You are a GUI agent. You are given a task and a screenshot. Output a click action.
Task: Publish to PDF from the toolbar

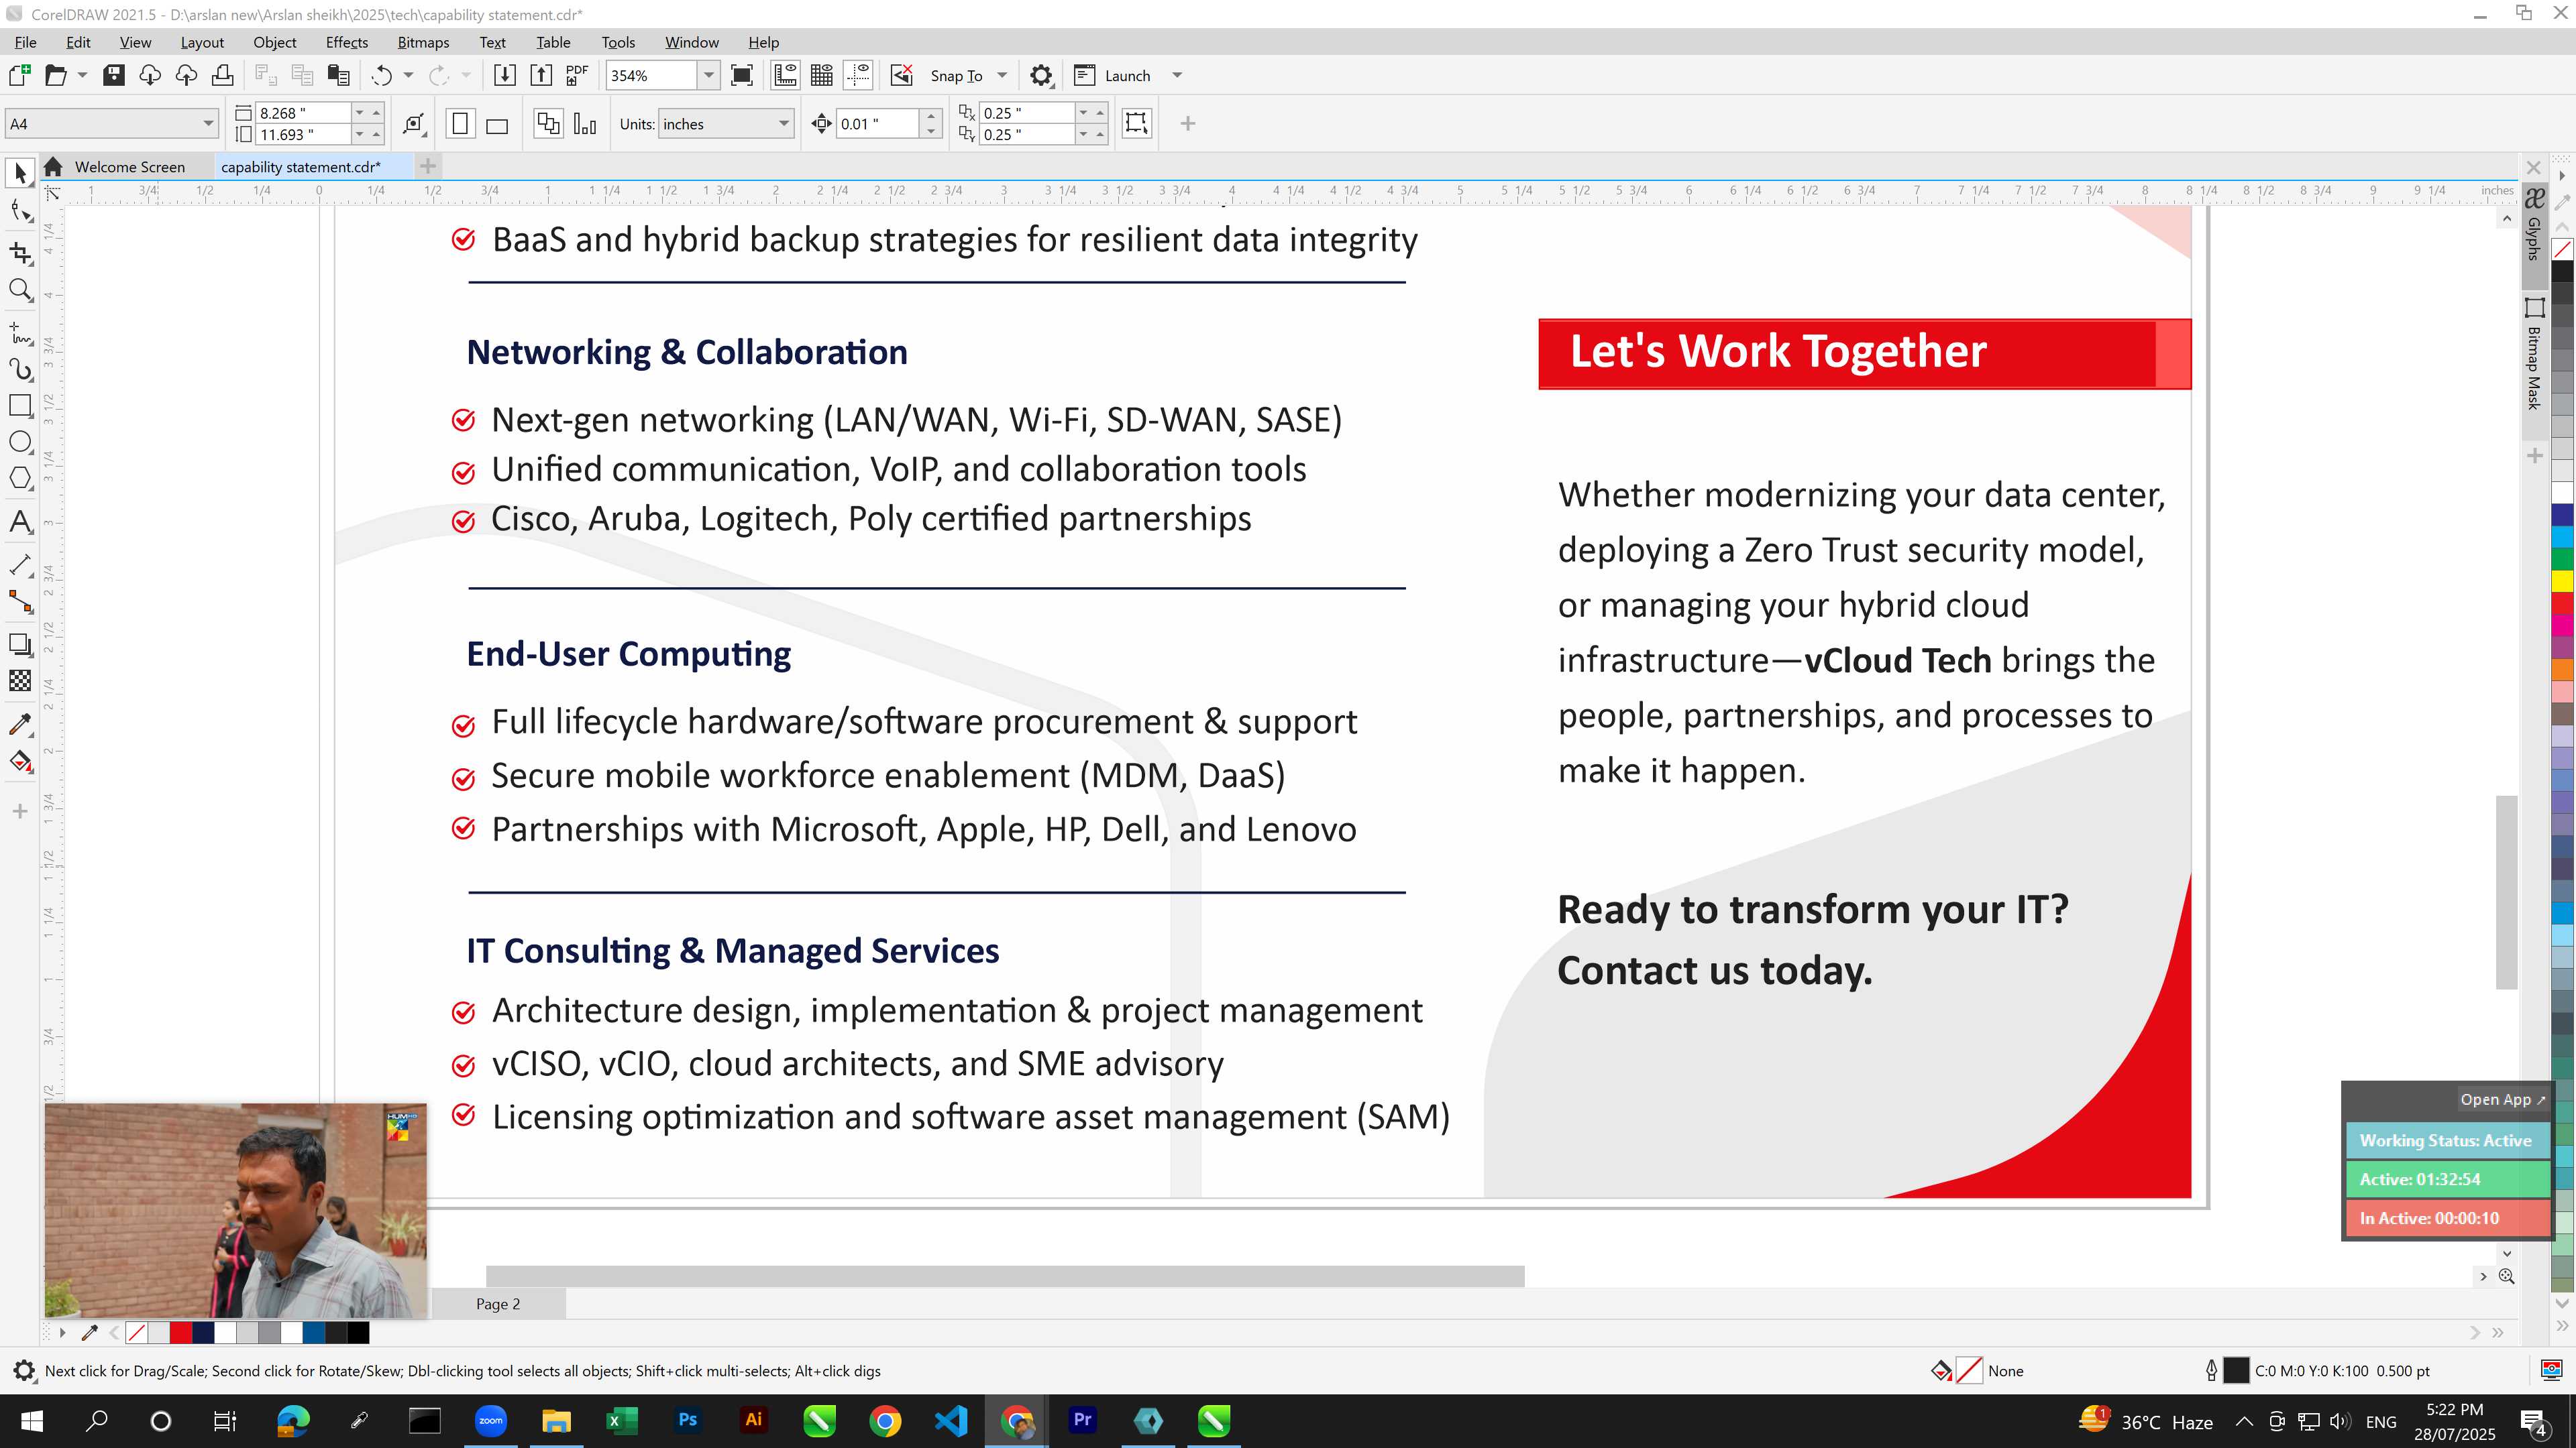point(577,75)
